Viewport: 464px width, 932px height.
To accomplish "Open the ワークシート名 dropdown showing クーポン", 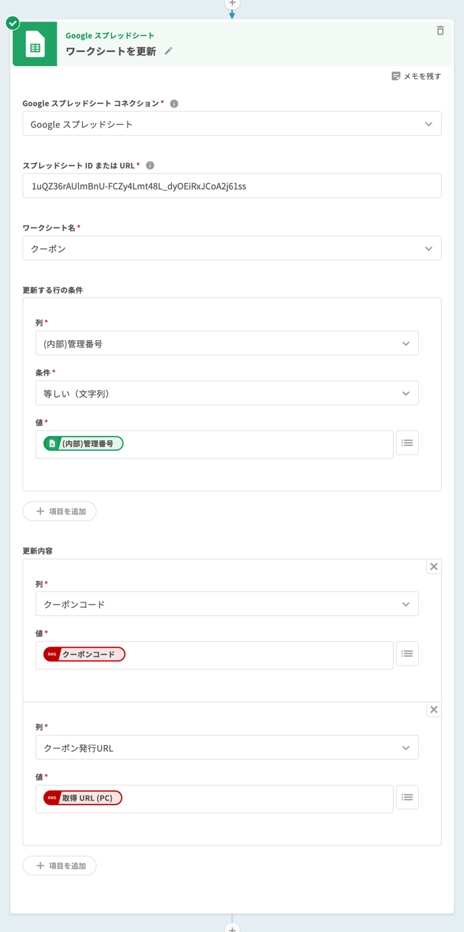I will pyautogui.click(x=231, y=248).
